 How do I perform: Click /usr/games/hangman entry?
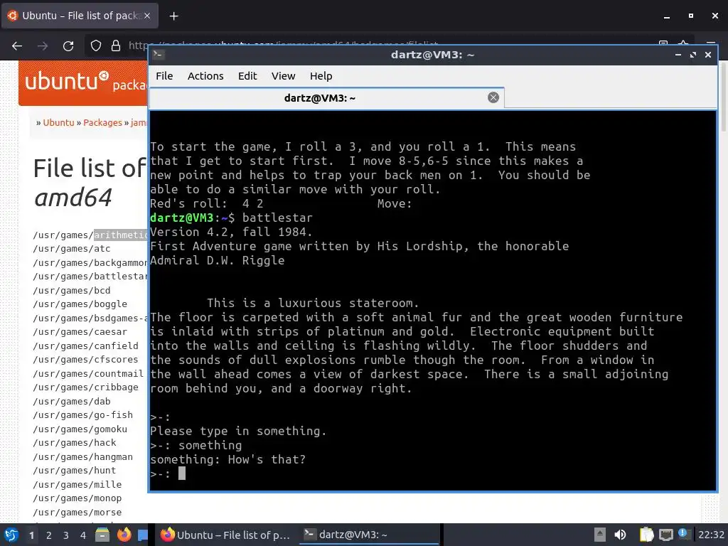(82, 457)
